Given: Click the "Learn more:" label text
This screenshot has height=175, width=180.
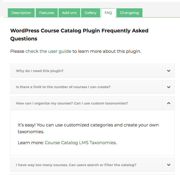Looking at the screenshot, I should 31,143.
